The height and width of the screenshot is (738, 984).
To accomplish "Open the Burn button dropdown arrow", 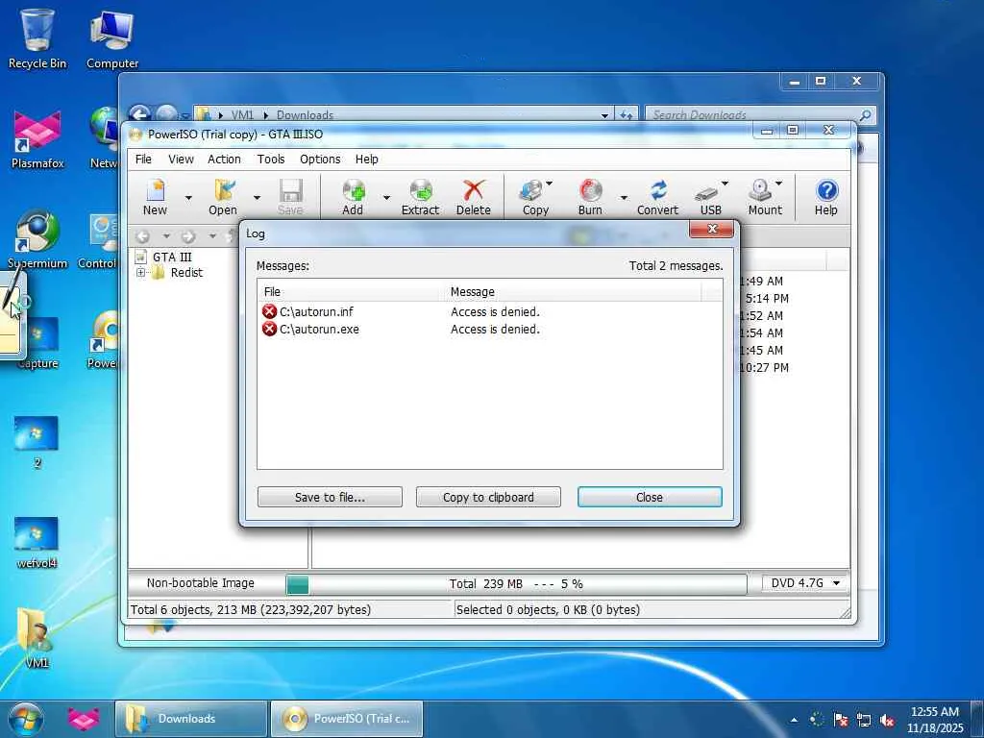I will tap(624, 198).
